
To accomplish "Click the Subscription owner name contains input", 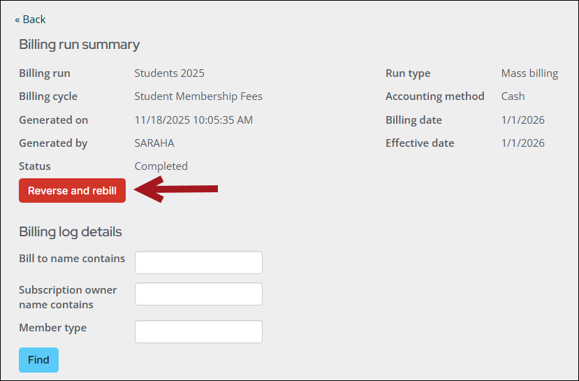I will pos(198,294).
